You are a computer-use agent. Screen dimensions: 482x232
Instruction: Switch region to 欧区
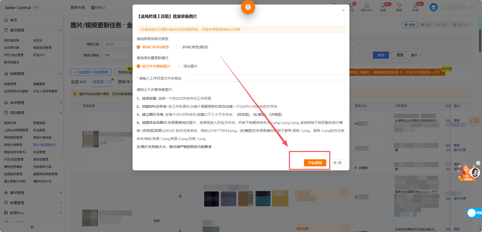pyautogui.click(x=442, y=25)
